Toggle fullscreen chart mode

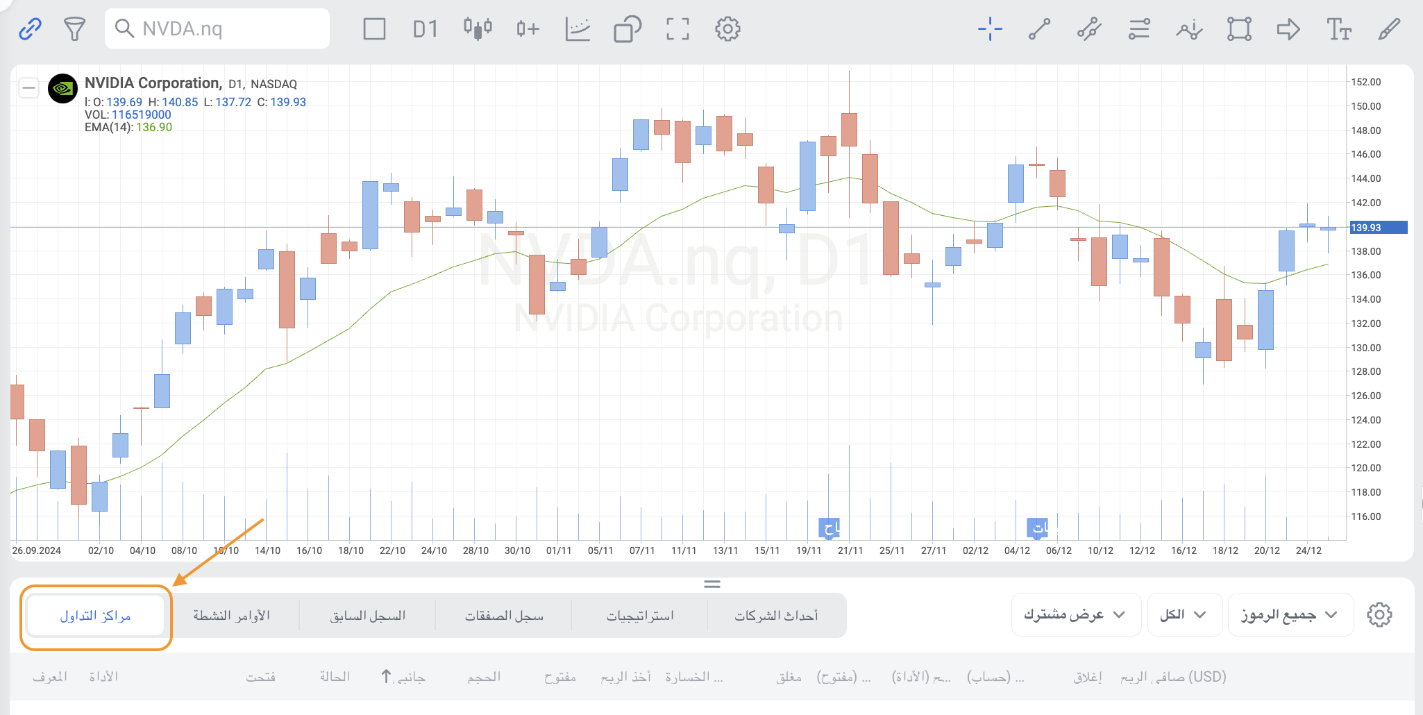(677, 29)
